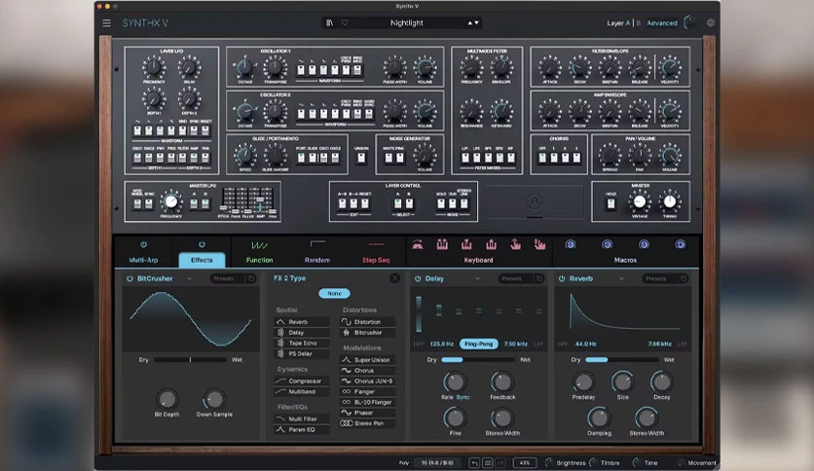
Task: Open the Nightlight preset name menu
Action: 406,22
